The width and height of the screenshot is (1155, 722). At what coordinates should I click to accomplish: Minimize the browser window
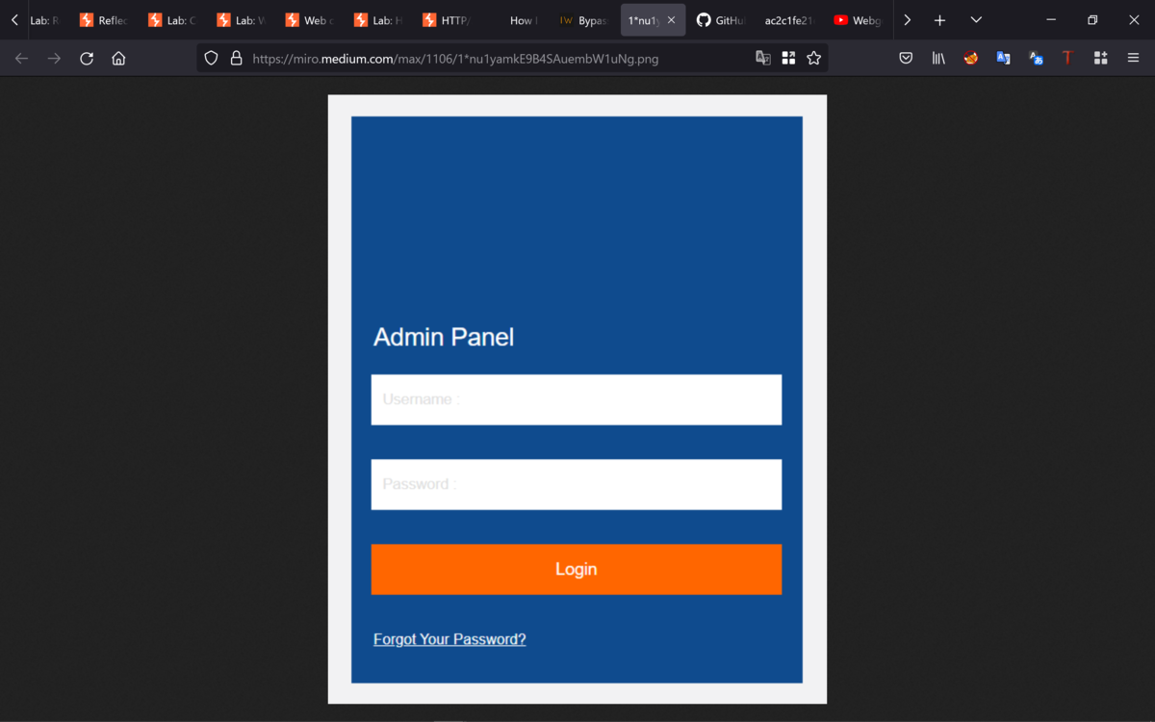(1051, 20)
